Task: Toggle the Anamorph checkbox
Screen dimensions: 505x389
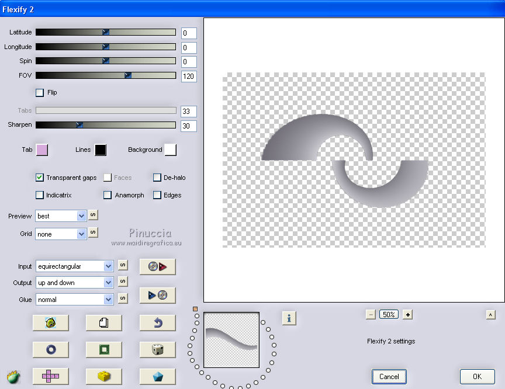Action: [108, 195]
